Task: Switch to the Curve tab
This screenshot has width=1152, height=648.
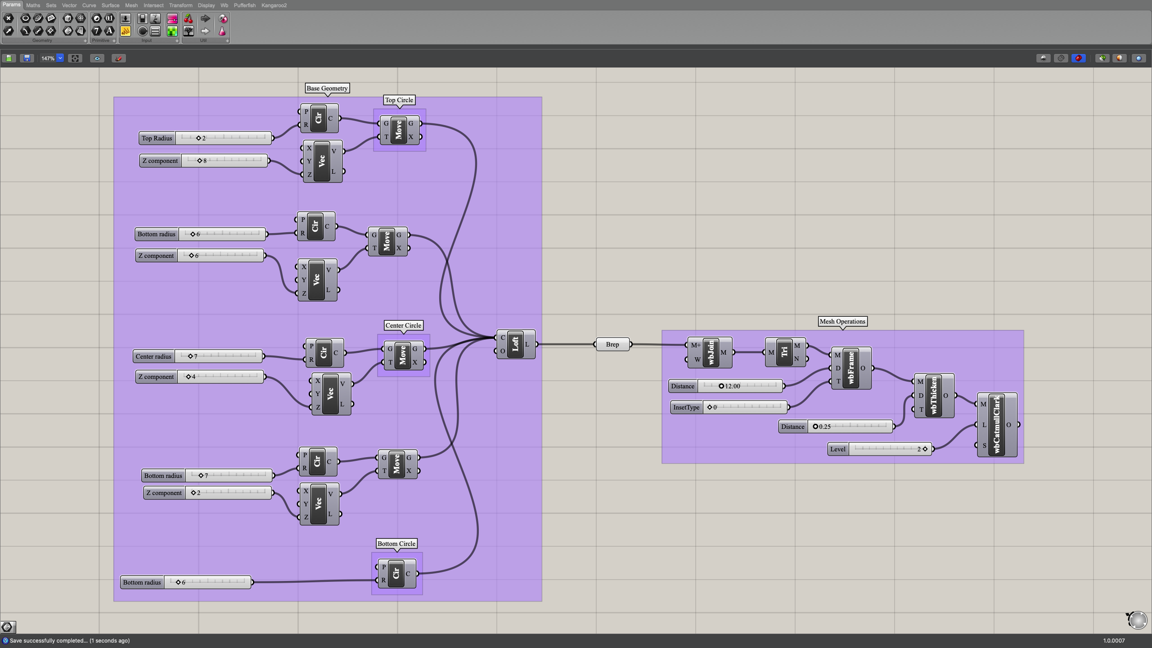Action: click(x=89, y=5)
